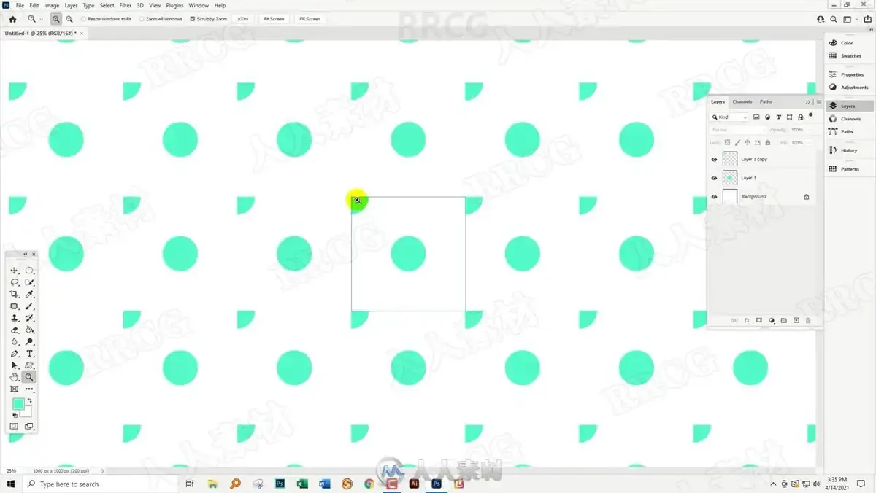Toggle layer filtering on/off dot

[811, 115]
